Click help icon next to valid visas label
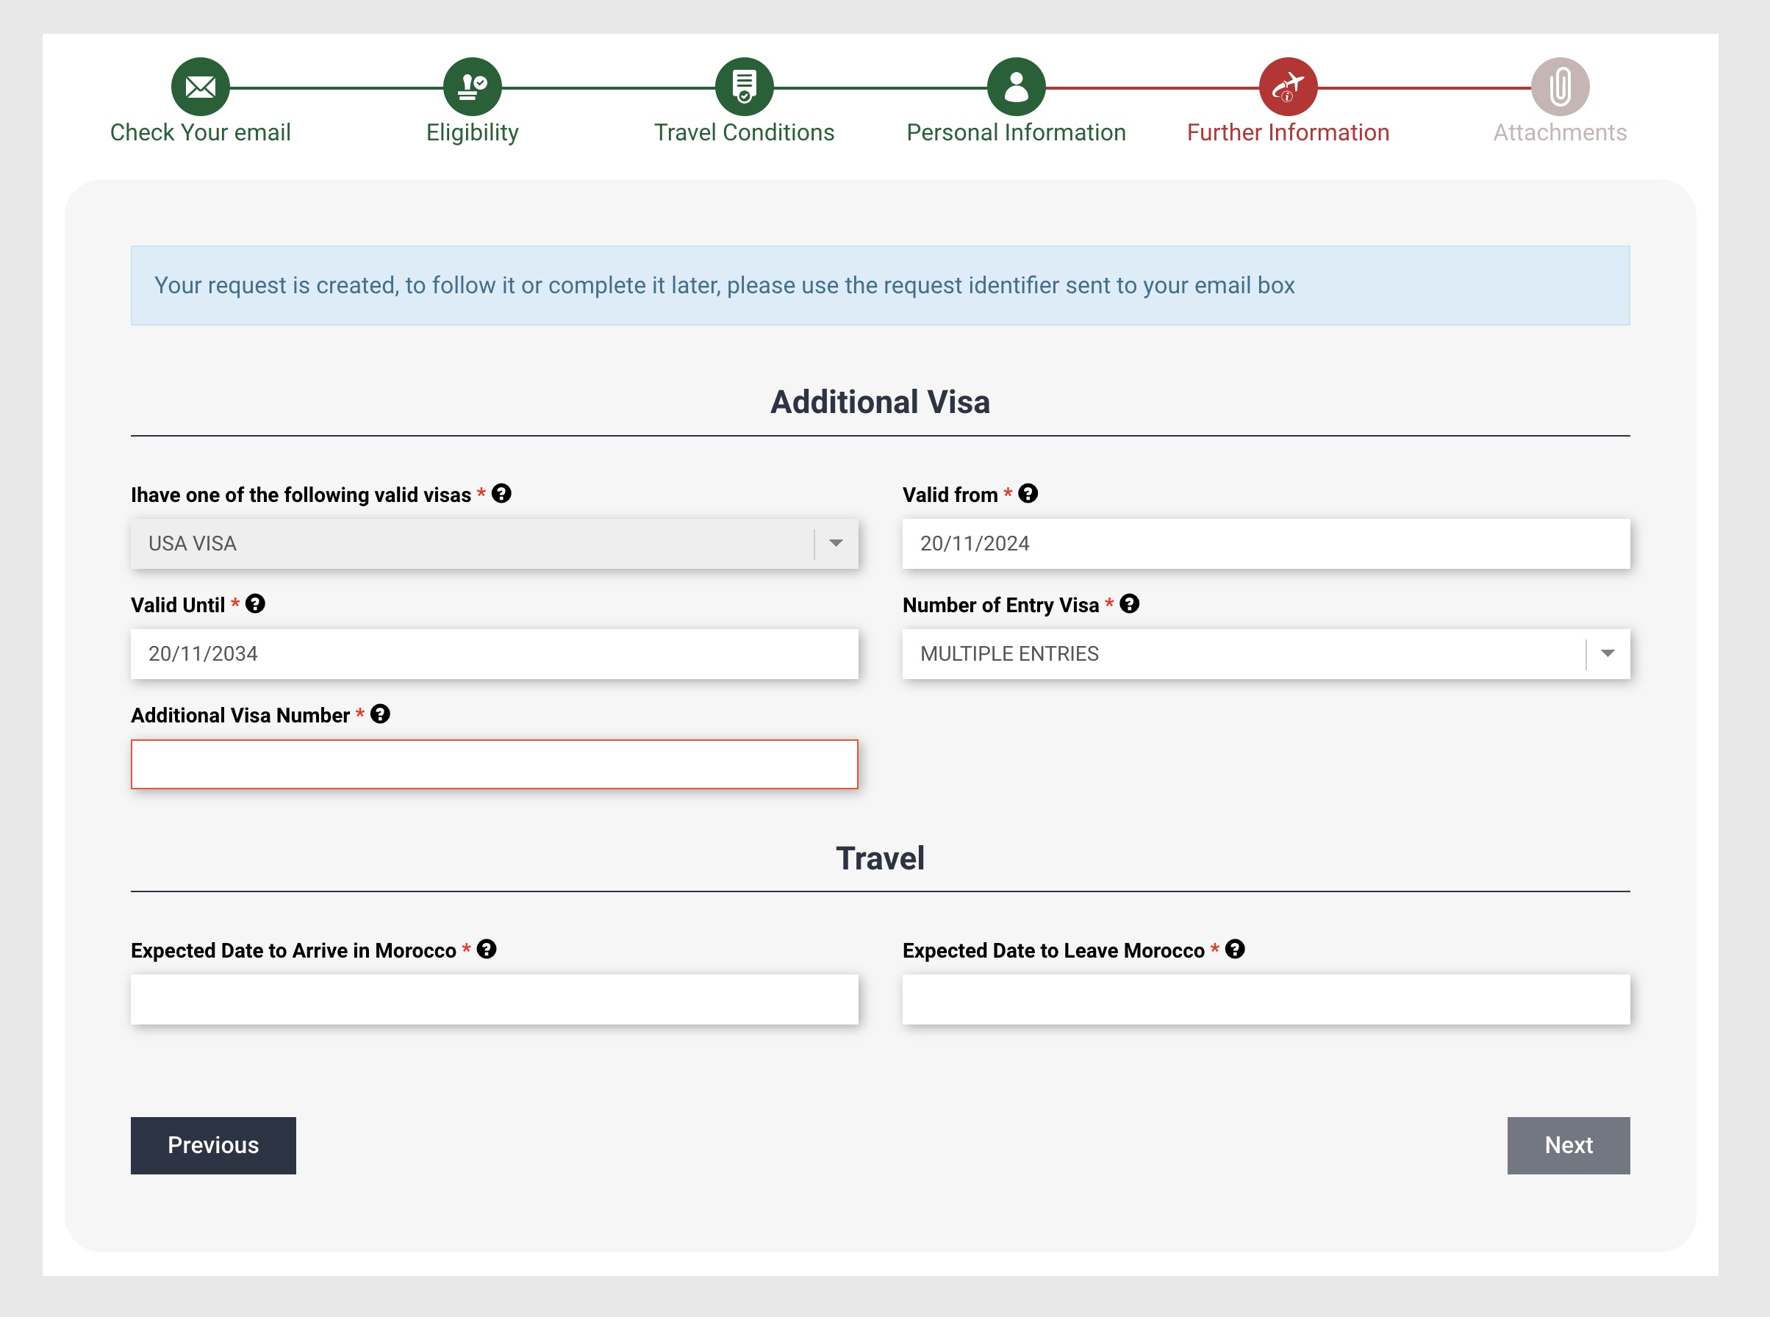Image resolution: width=1770 pixels, height=1317 pixels. pyautogui.click(x=501, y=493)
